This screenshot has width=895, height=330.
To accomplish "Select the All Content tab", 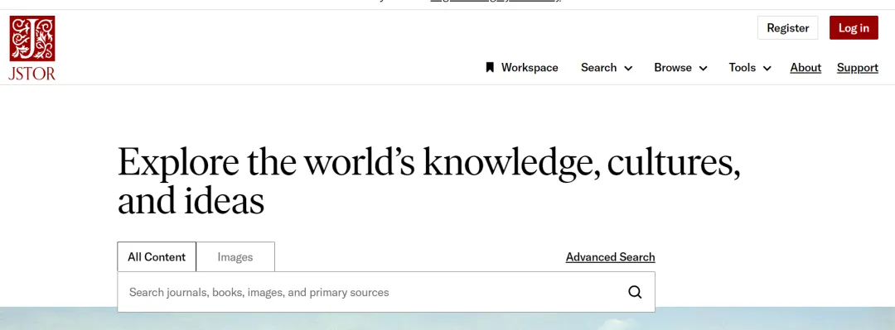I will click(157, 257).
